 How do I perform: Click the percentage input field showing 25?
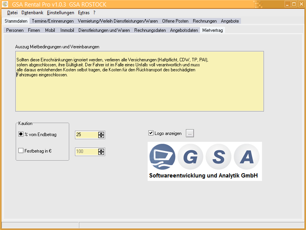tap(86, 135)
